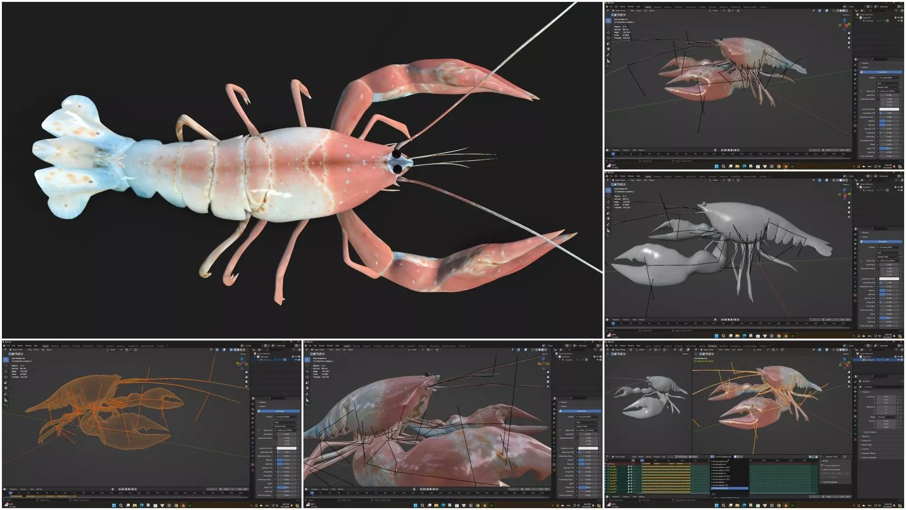Viewport: 906px width, 510px height.
Task: Click zoom magnifier gizmo in textured rig viewport
Action: [x=849, y=33]
